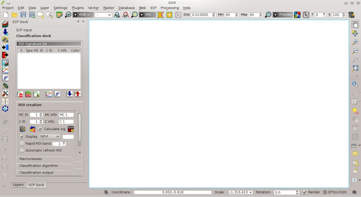
Task: Add ROIs to scatter plot icon
Action: pos(57,94)
